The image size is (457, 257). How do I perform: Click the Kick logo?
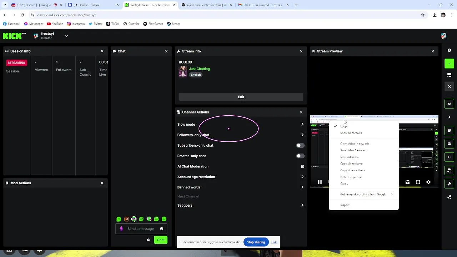tap(14, 36)
